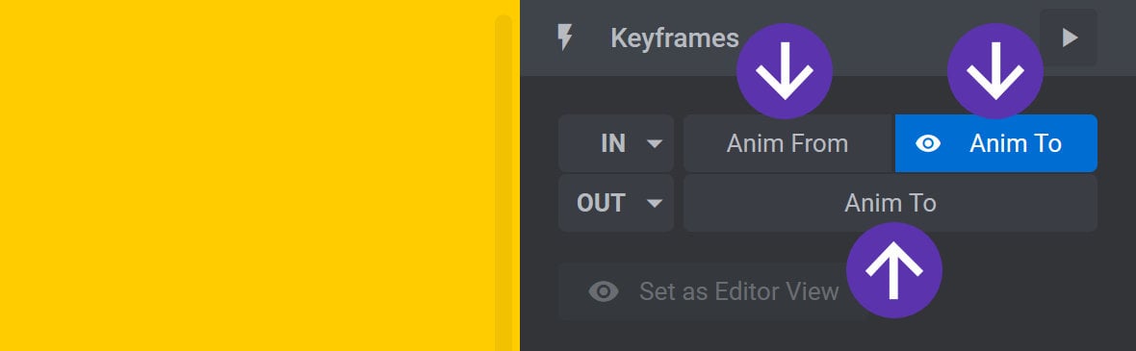
Task: Click the Set as Editor View button
Action: tap(713, 291)
